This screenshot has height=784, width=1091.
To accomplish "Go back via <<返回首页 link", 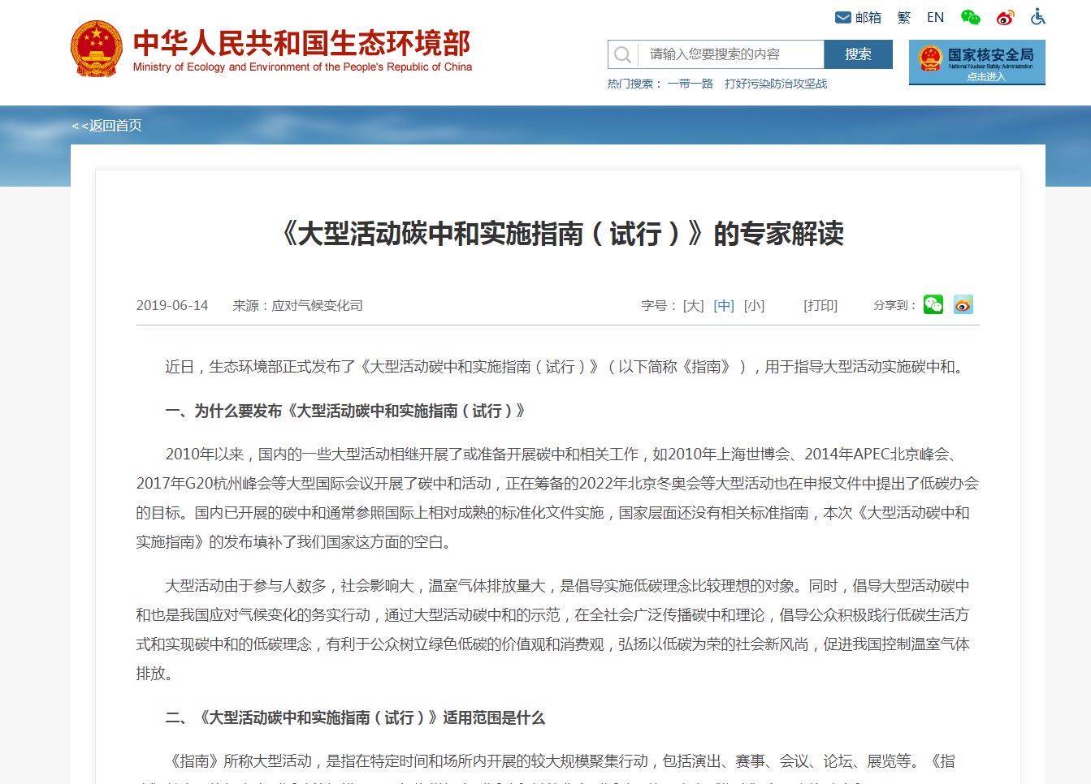I will (107, 125).
